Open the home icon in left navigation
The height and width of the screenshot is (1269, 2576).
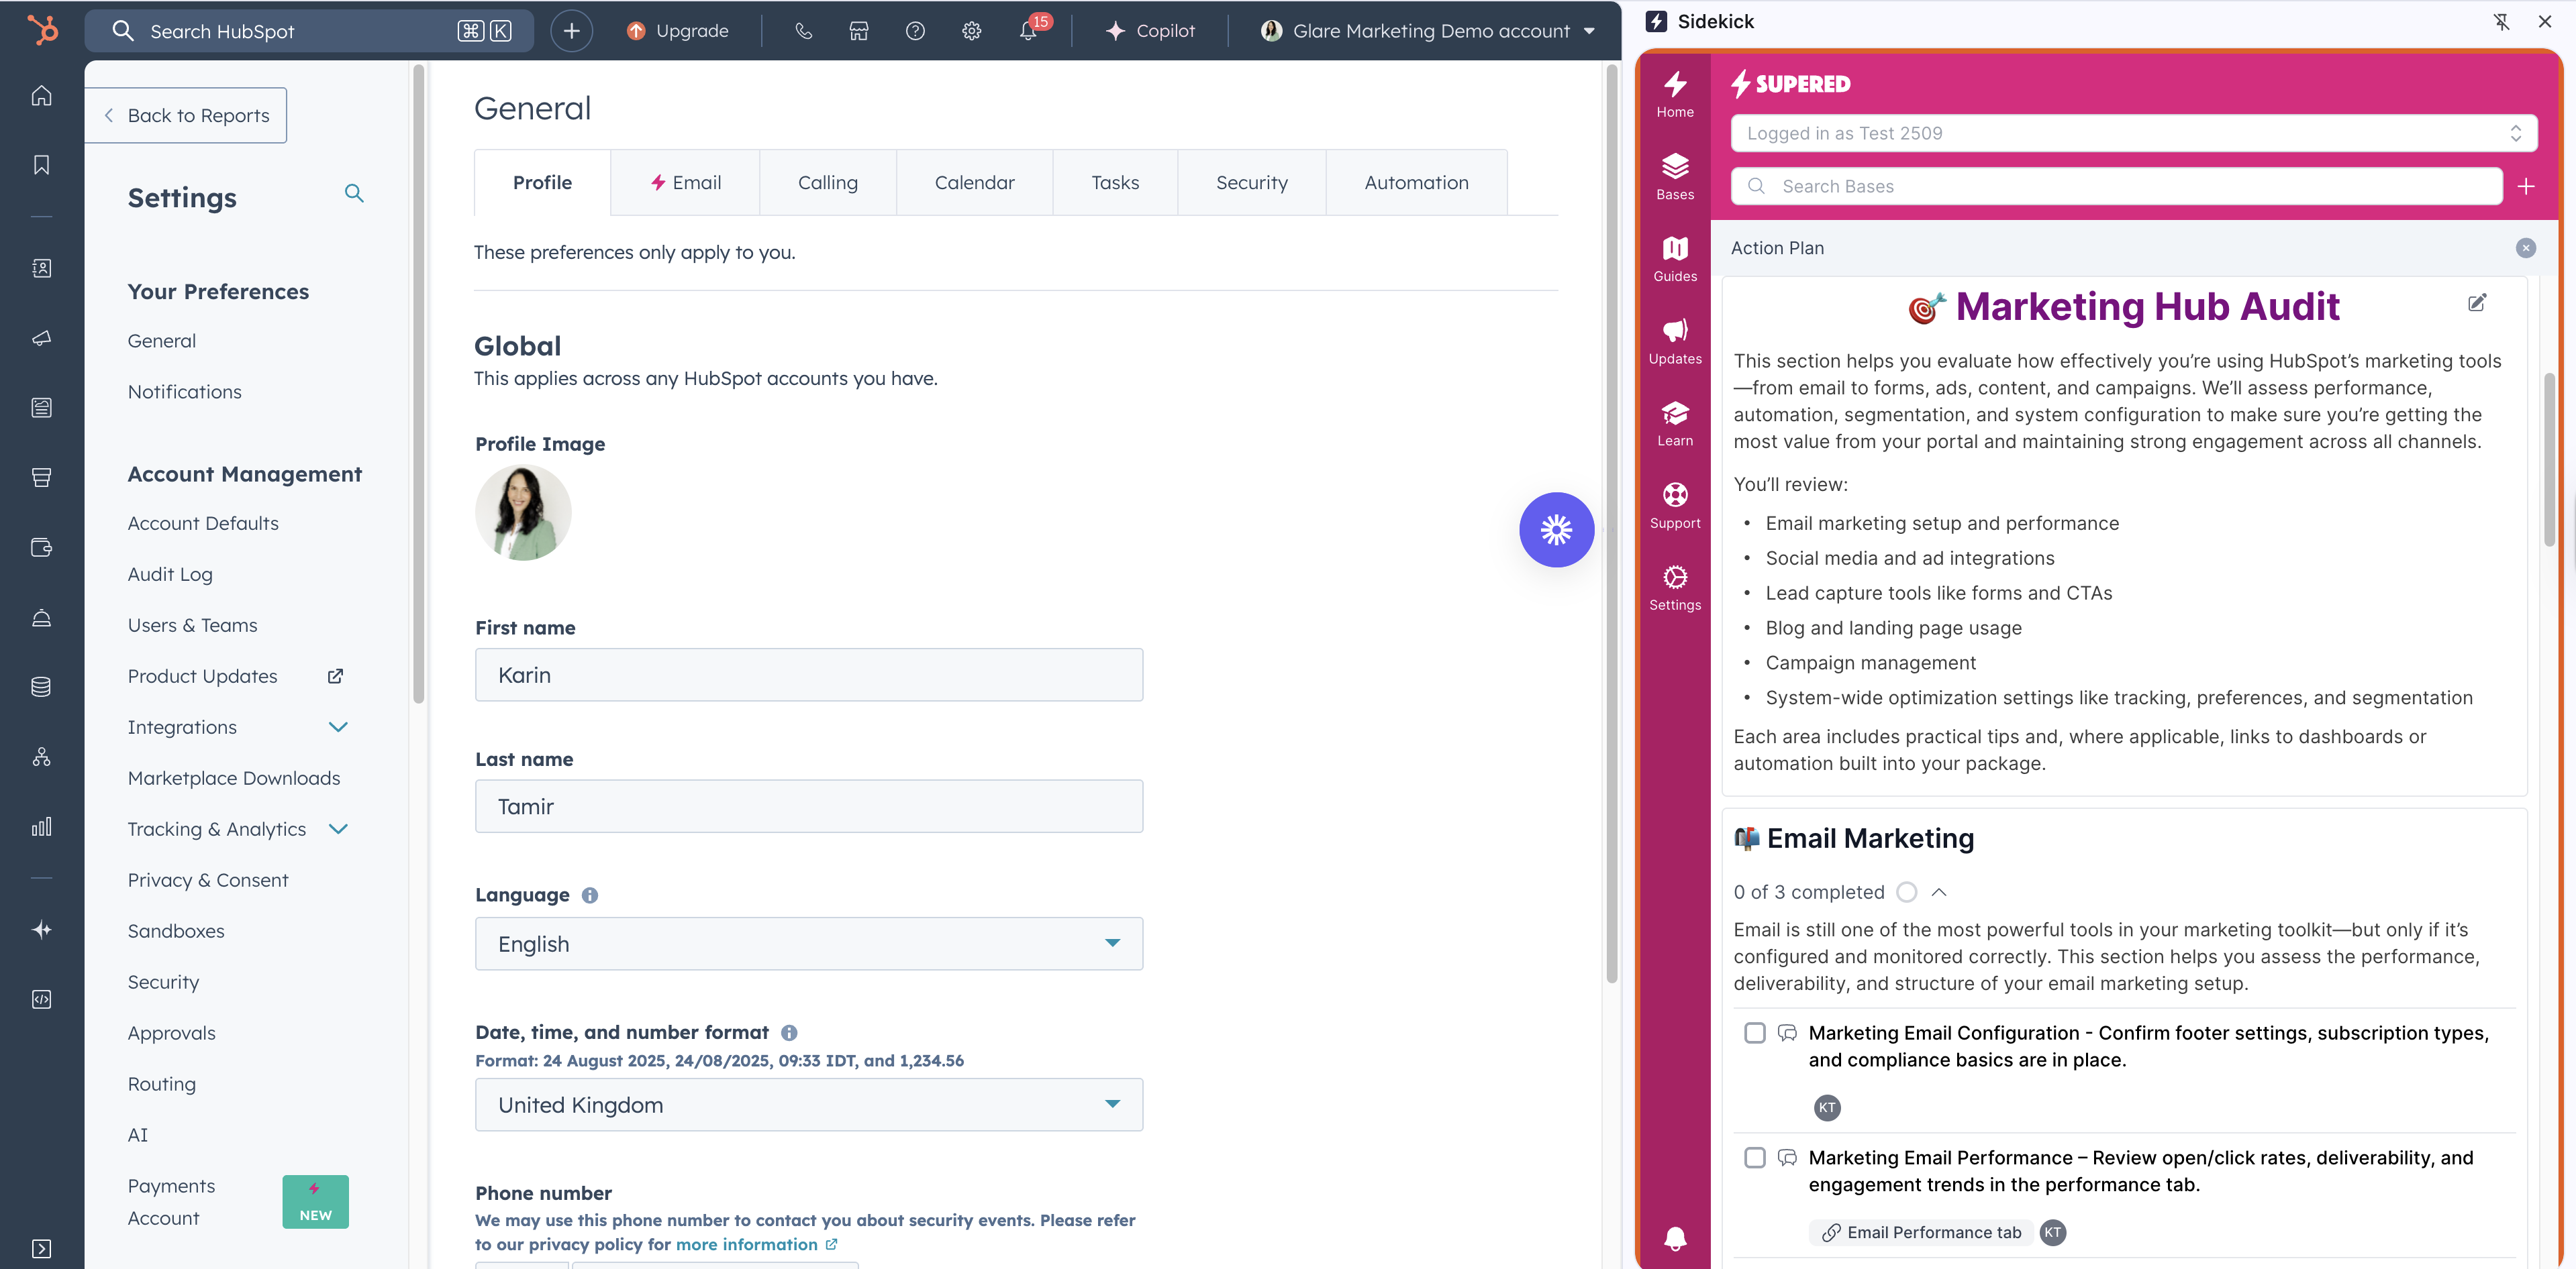[41, 96]
